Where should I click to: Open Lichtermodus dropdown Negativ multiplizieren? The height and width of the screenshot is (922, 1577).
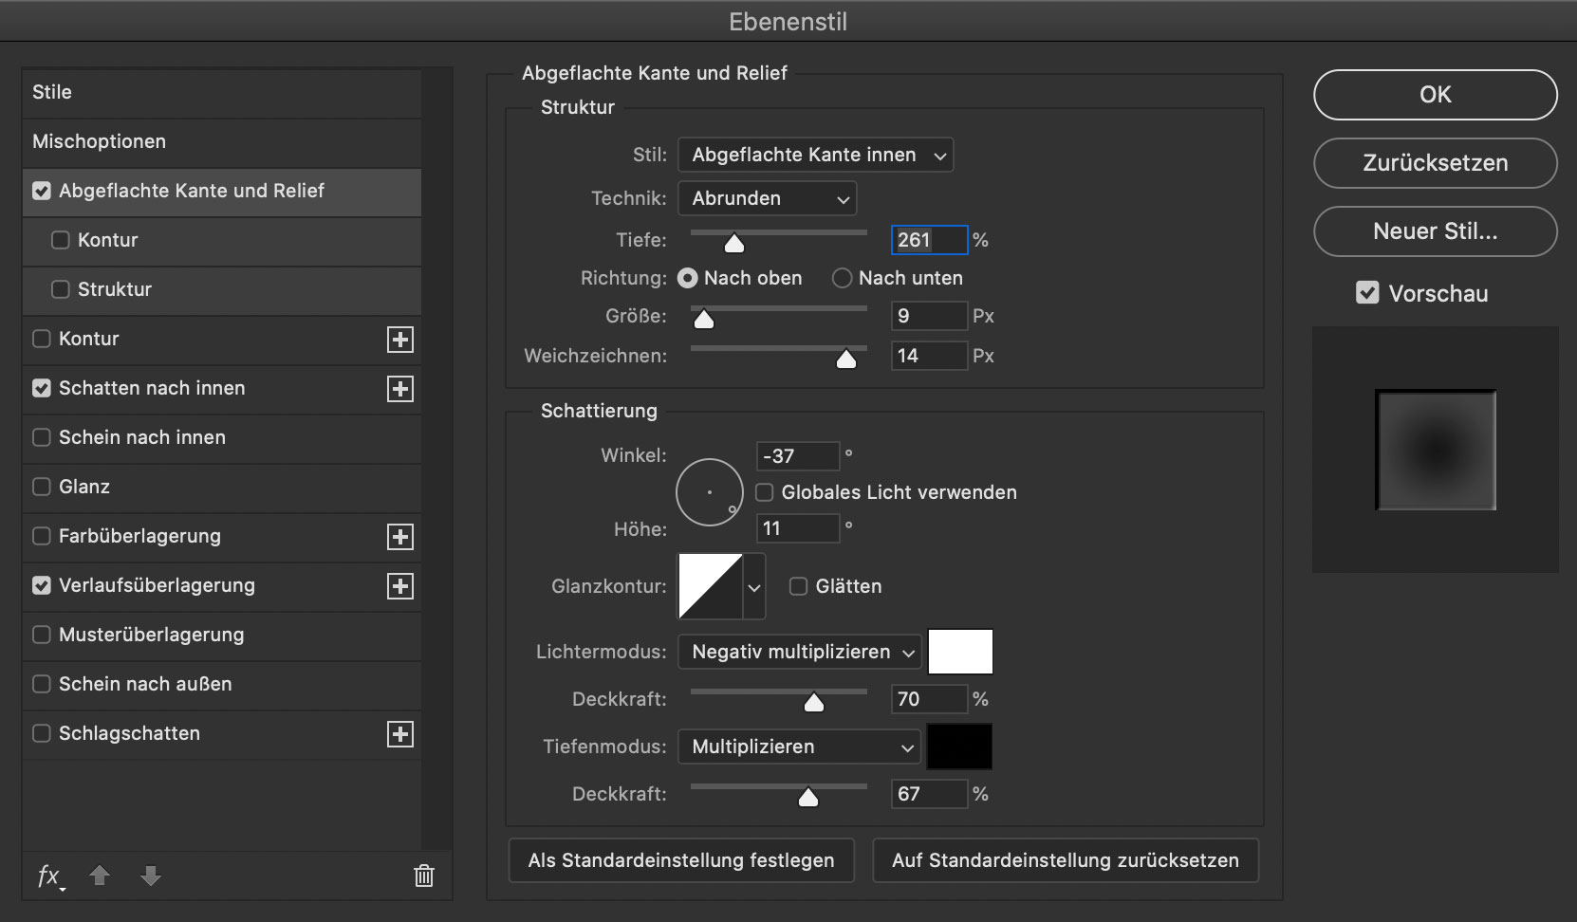click(800, 652)
